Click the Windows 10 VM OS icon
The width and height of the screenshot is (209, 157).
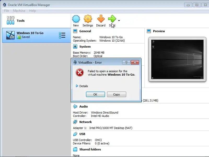pos(10,35)
